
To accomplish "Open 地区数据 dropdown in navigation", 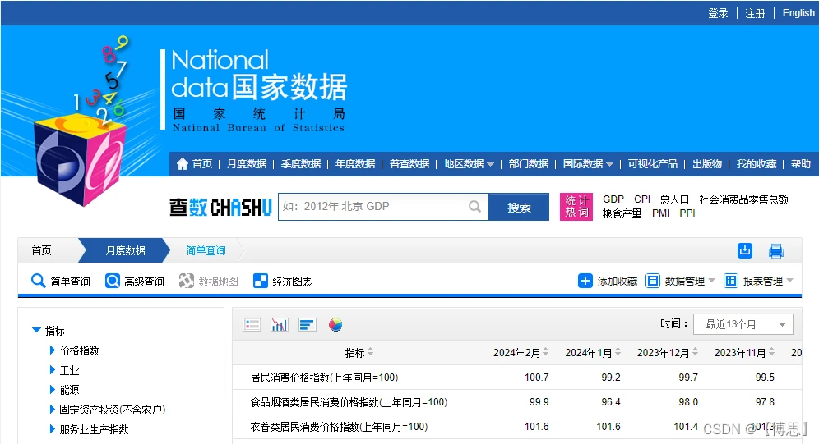I will [469, 163].
